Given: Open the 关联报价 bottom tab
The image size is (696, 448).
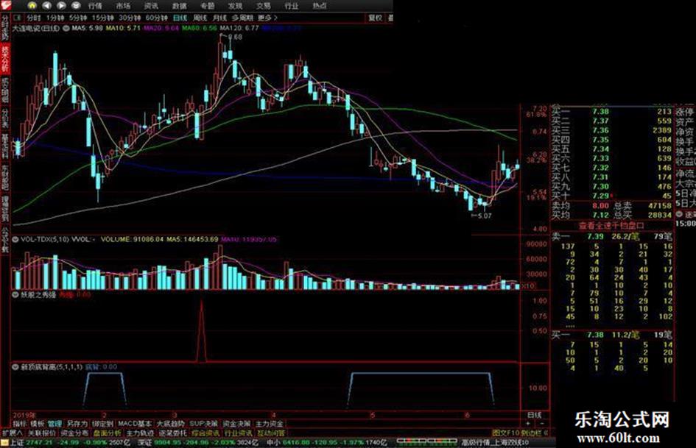Looking at the screenshot, I should (x=42, y=433).
